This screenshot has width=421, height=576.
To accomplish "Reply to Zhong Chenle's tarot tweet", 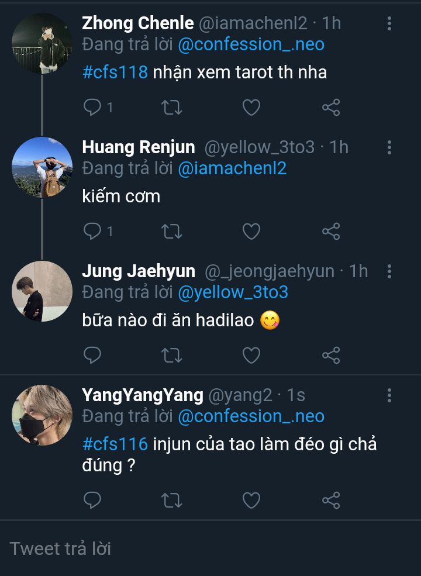I will pos(92,108).
